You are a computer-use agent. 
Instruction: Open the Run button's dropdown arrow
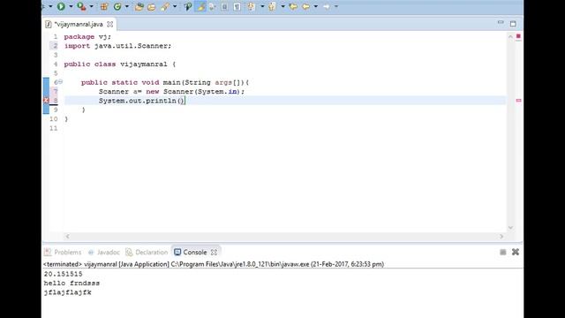[71, 6]
